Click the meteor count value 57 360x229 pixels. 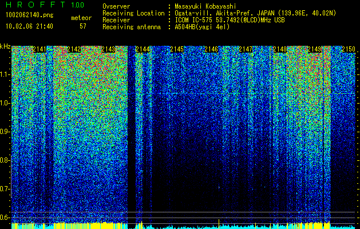83,26
